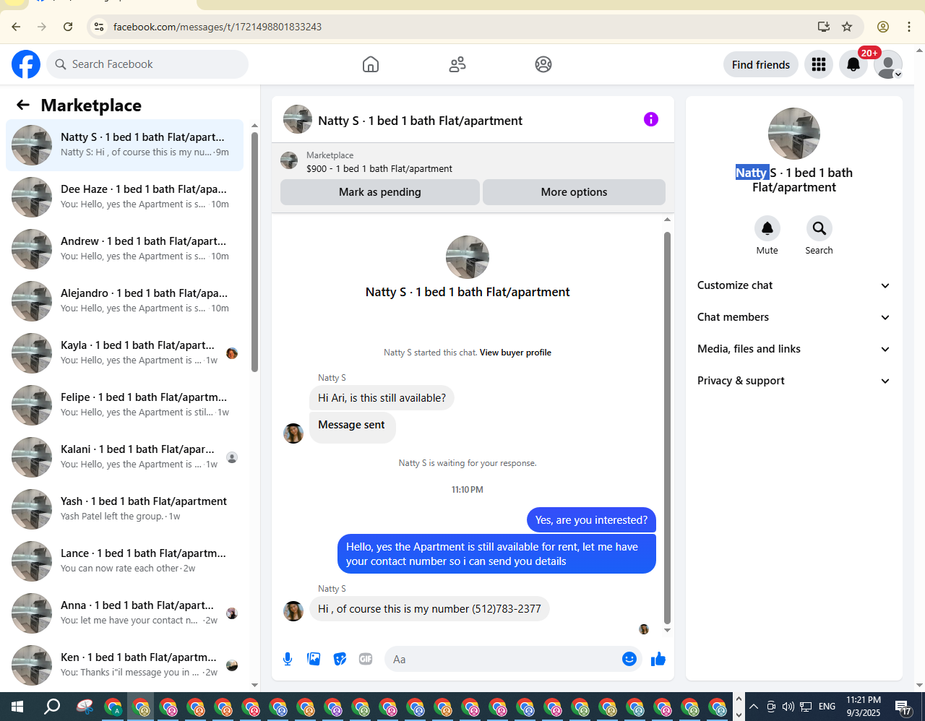Open the Friends icon in top navigation

coord(457,64)
